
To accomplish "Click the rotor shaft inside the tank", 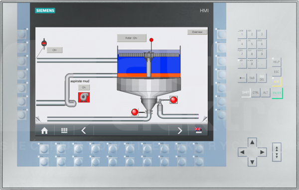I will [x=149, y=67].
